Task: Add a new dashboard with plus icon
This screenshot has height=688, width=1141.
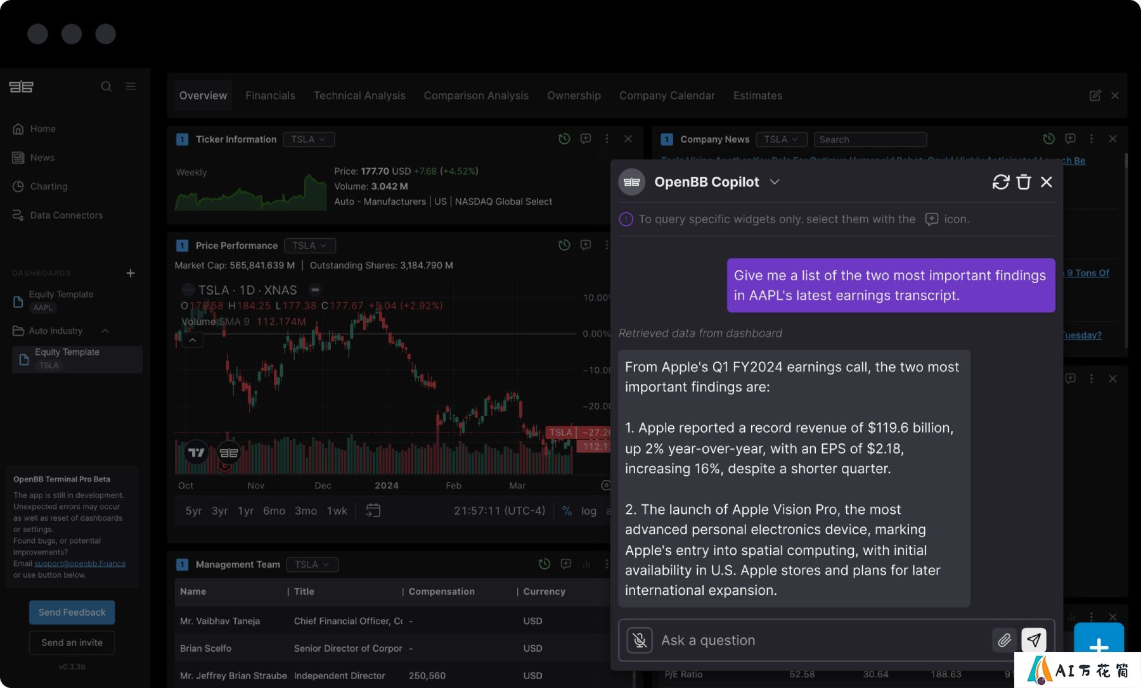Action: [x=131, y=273]
